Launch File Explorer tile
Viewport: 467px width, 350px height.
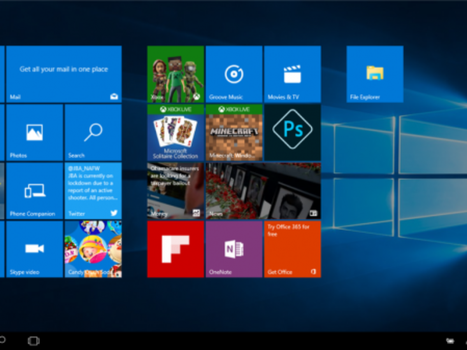375,74
